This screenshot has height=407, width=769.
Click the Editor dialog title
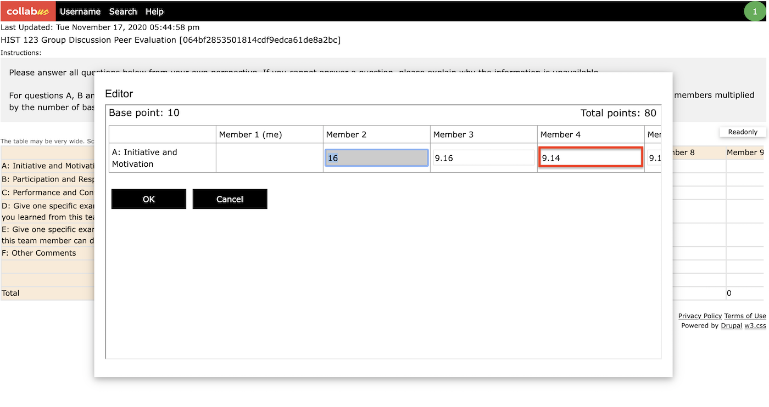pyautogui.click(x=119, y=94)
